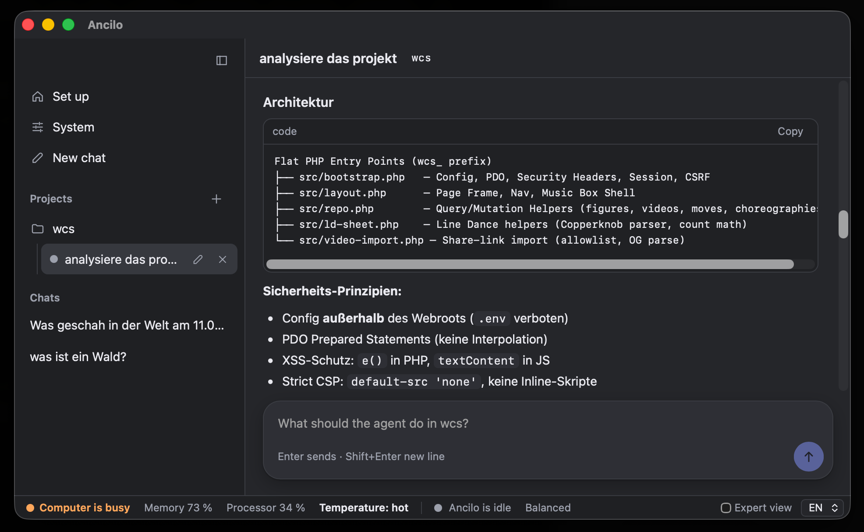Viewport: 864px width, 532px height.
Task: Click the 'Projects' section heading
Action: (51, 199)
